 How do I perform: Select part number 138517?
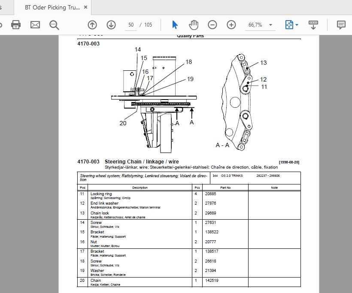click(x=212, y=251)
